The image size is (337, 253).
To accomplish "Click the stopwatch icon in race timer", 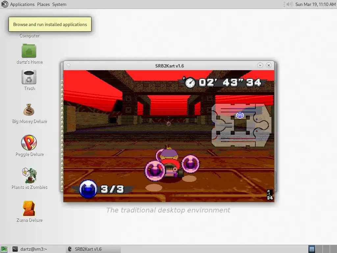I will click(190, 82).
